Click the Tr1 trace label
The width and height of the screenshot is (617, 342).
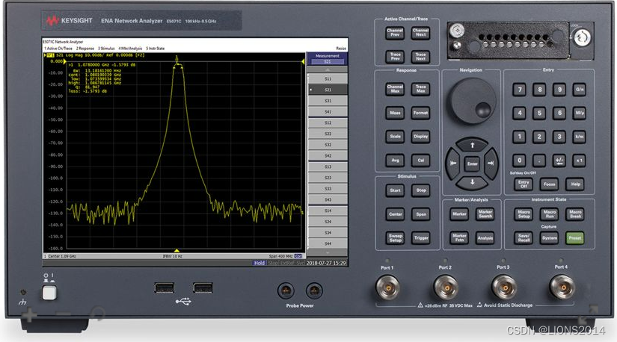tap(50, 55)
